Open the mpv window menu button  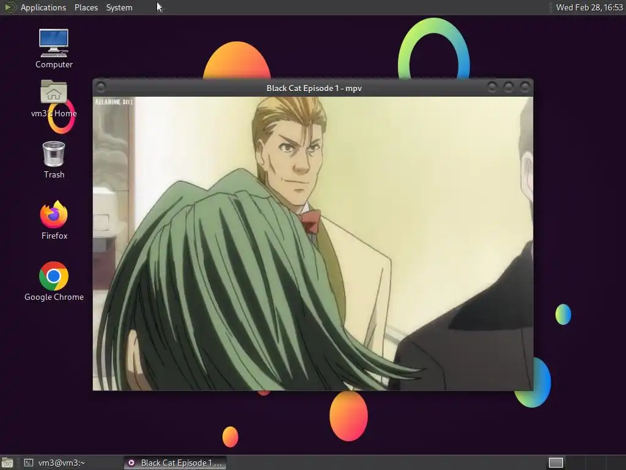tap(101, 87)
